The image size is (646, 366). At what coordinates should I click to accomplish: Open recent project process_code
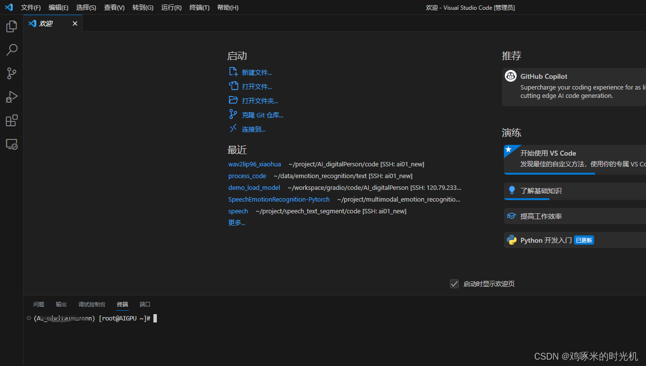(247, 176)
